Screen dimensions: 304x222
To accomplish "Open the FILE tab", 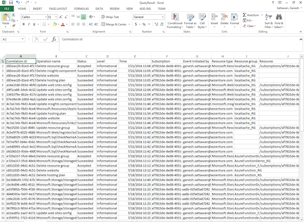I will click(x=7, y=9).
